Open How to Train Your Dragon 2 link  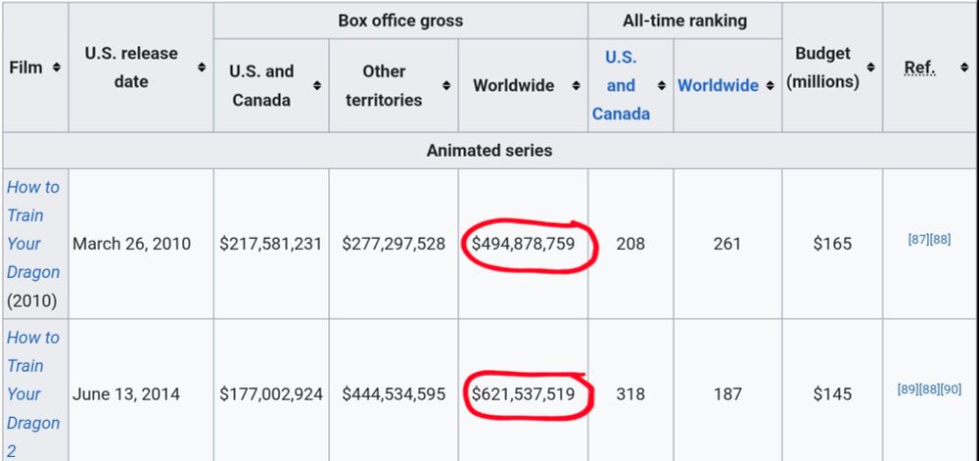coord(33,380)
